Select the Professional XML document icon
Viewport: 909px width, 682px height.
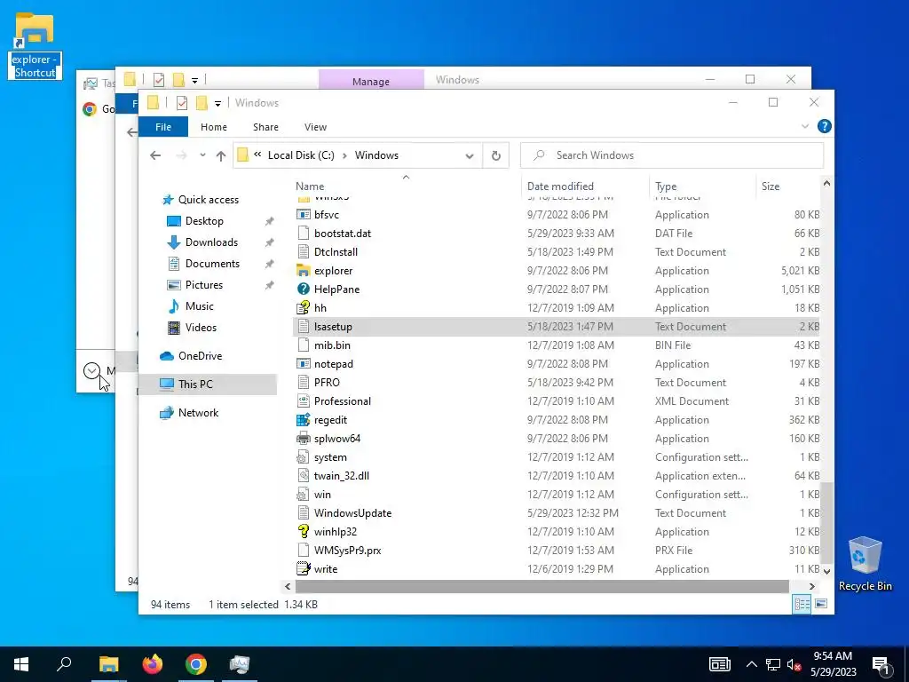click(304, 400)
